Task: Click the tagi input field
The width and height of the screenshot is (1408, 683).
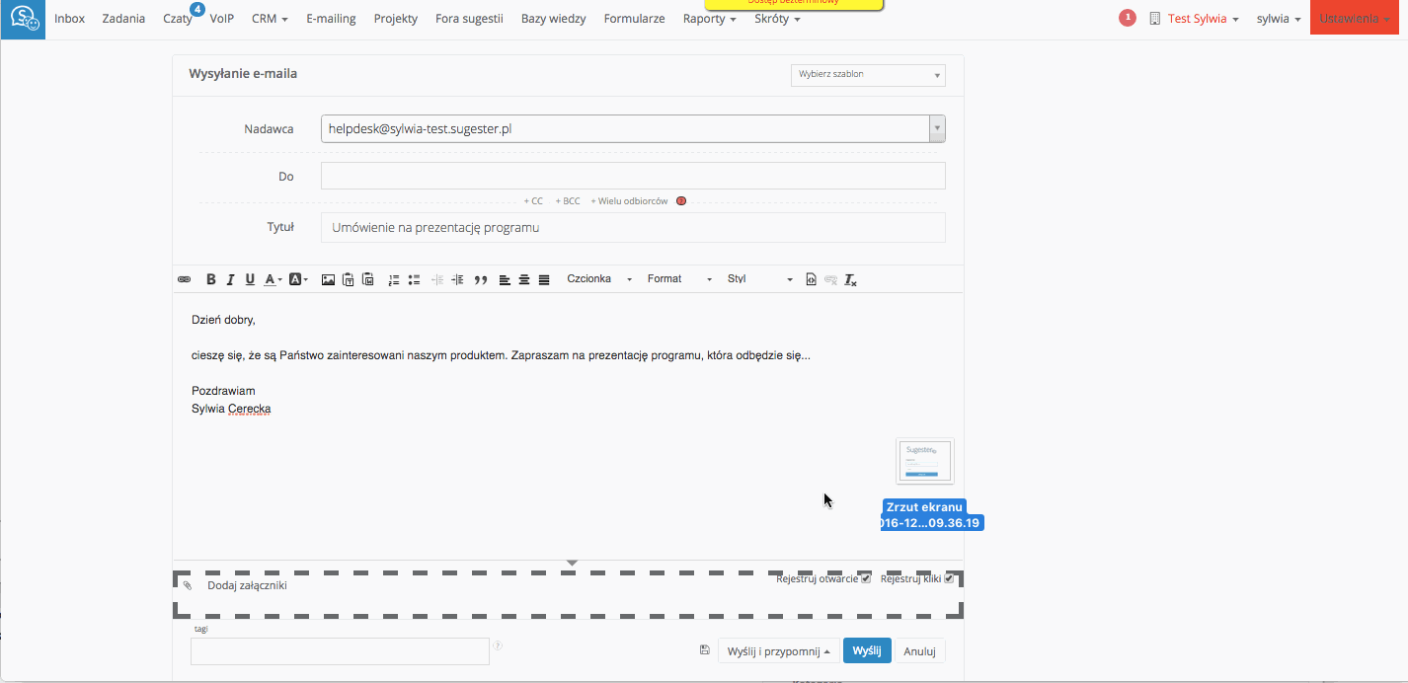Action: 340,651
